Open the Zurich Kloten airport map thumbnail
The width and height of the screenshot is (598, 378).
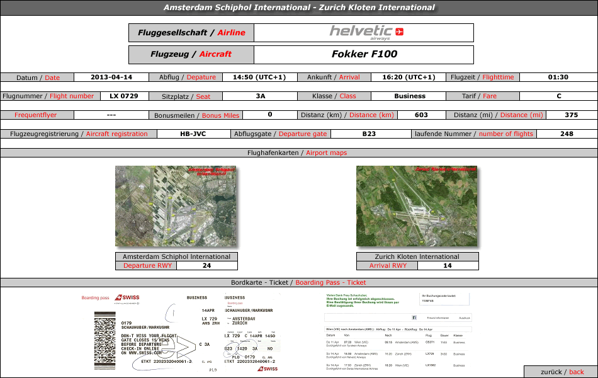[417, 206]
